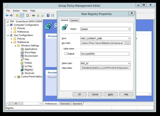Expand Preferences under Computer Configuration
This screenshot has height=116, width=160.
click(11, 32)
